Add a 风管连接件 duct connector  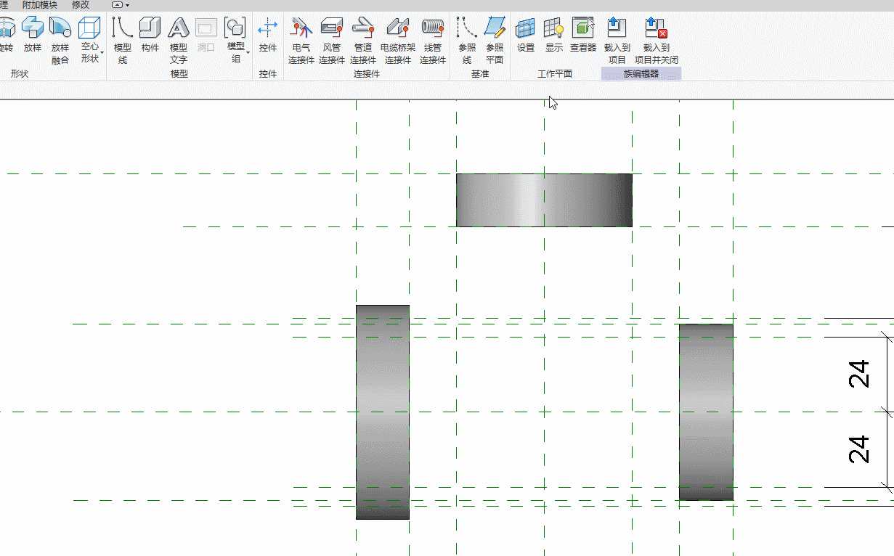(x=332, y=41)
